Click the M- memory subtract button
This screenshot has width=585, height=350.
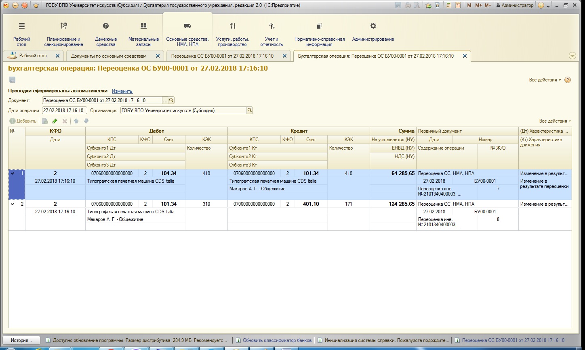488,5
